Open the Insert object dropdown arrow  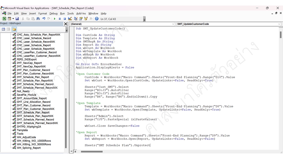pos(13,19)
